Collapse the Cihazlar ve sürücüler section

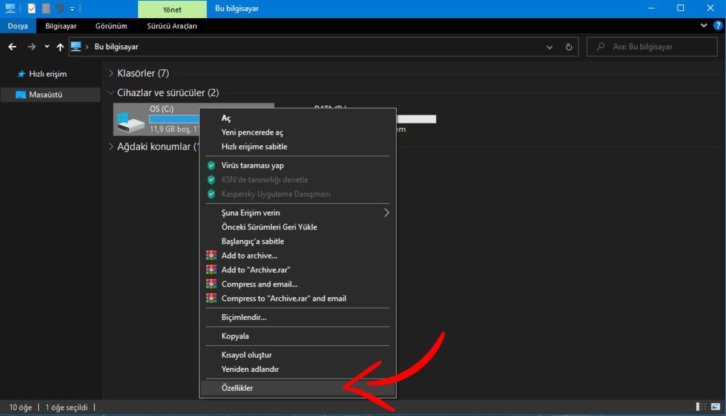[x=111, y=92]
